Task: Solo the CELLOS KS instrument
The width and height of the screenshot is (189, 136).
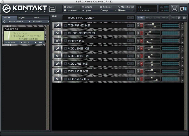Action: [x=138, y=71]
